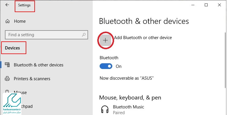The width and height of the screenshot is (231, 115).
Task: Select the Bluetooth Music paired device
Action: point(128,110)
